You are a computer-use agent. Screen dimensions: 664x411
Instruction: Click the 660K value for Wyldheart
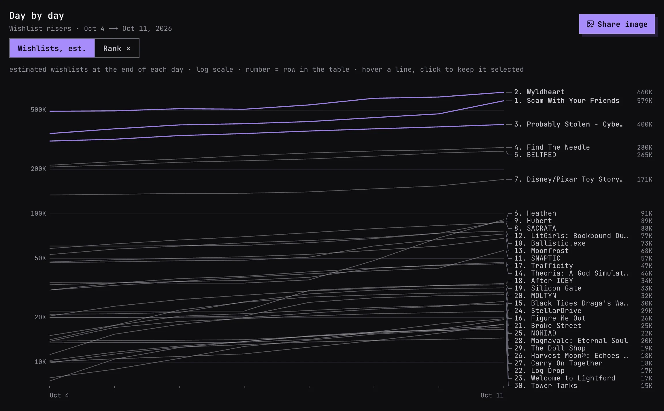tap(644, 92)
